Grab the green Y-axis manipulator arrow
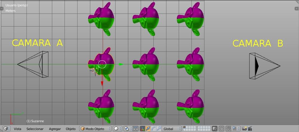This screenshot has width=299, height=132. tap(121, 64)
